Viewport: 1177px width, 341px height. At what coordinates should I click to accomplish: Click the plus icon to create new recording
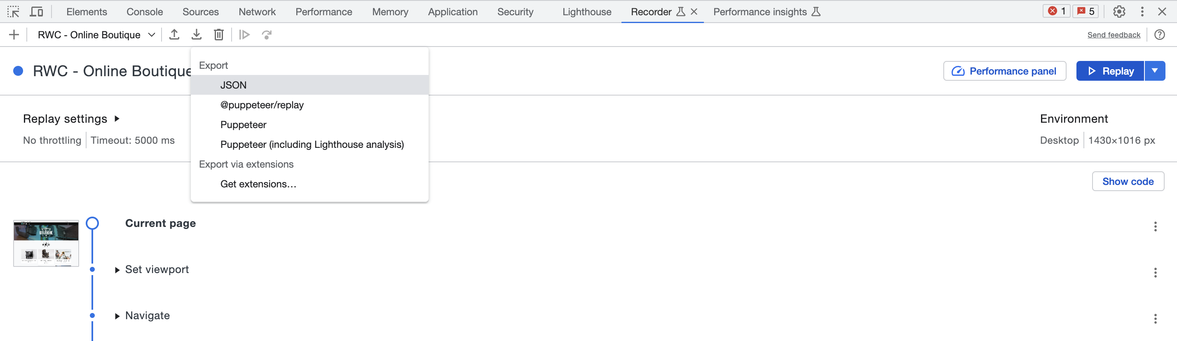[14, 35]
